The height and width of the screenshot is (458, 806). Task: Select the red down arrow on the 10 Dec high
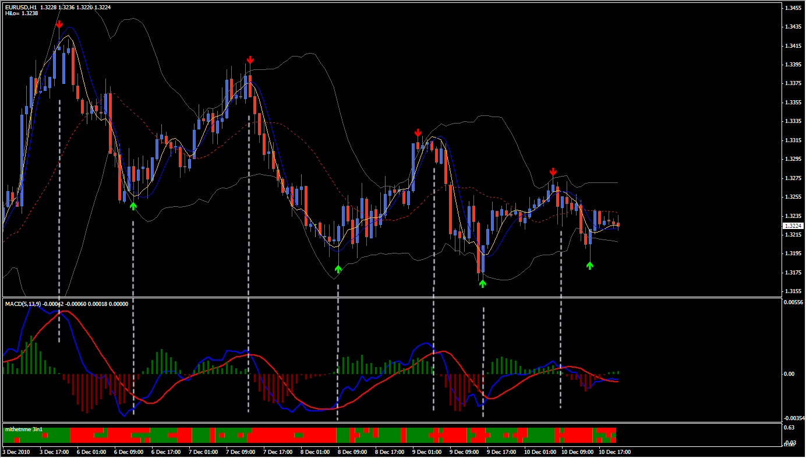click(553, 172)
